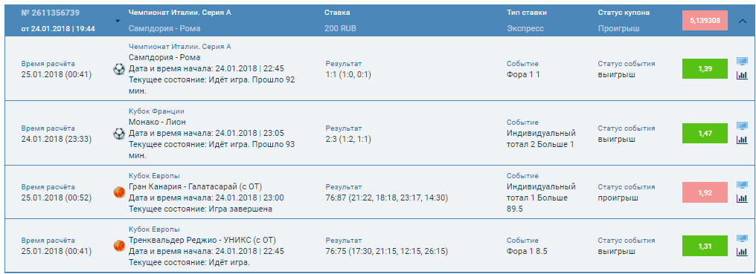Open statistics chart icon for Сампдория - Рома
This screenshot has height=274, width=756.
[742, 75]
